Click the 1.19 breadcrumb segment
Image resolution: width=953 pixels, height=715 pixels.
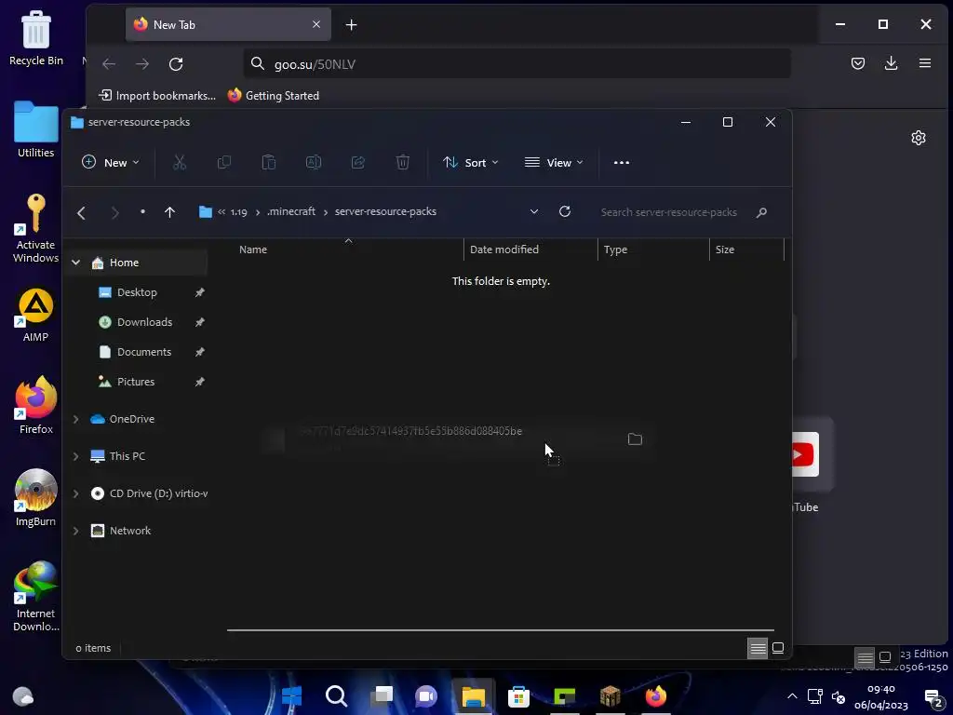click(x=239, y=211)
